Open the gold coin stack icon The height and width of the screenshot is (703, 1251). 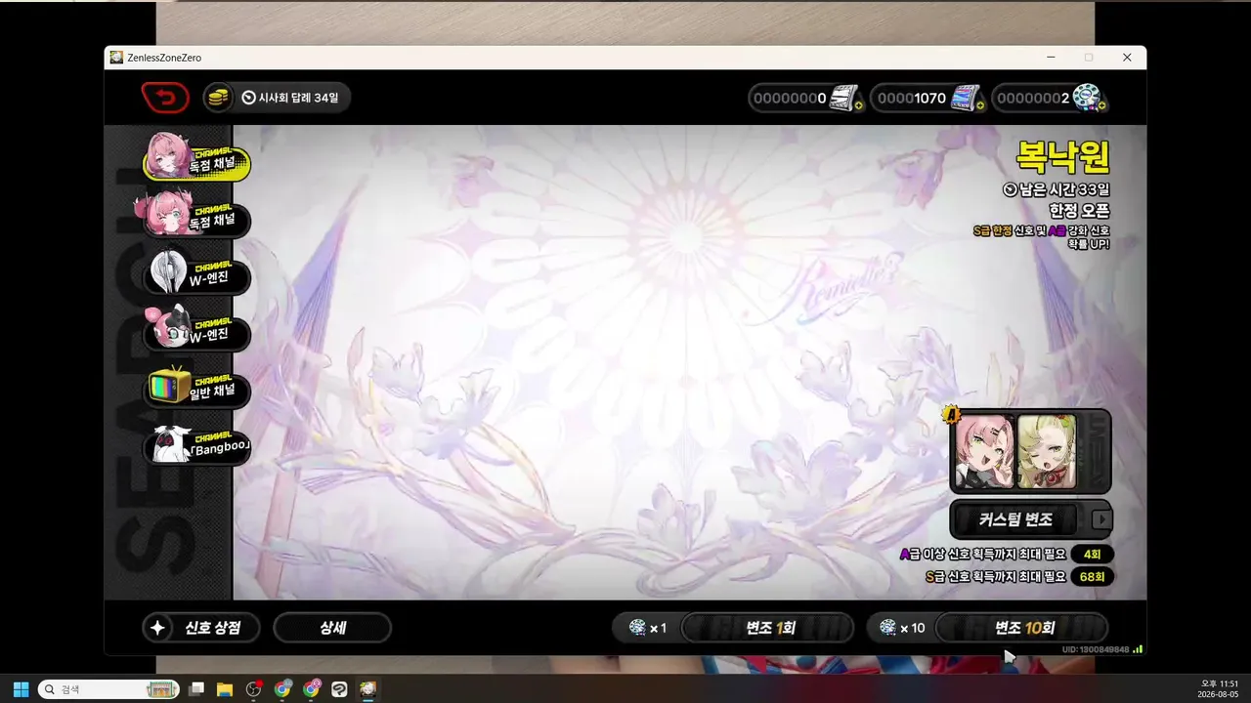click(x=219, y=98)
